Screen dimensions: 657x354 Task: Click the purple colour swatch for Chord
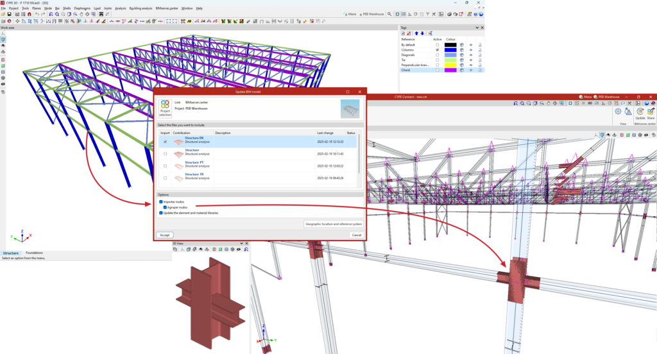450,70
